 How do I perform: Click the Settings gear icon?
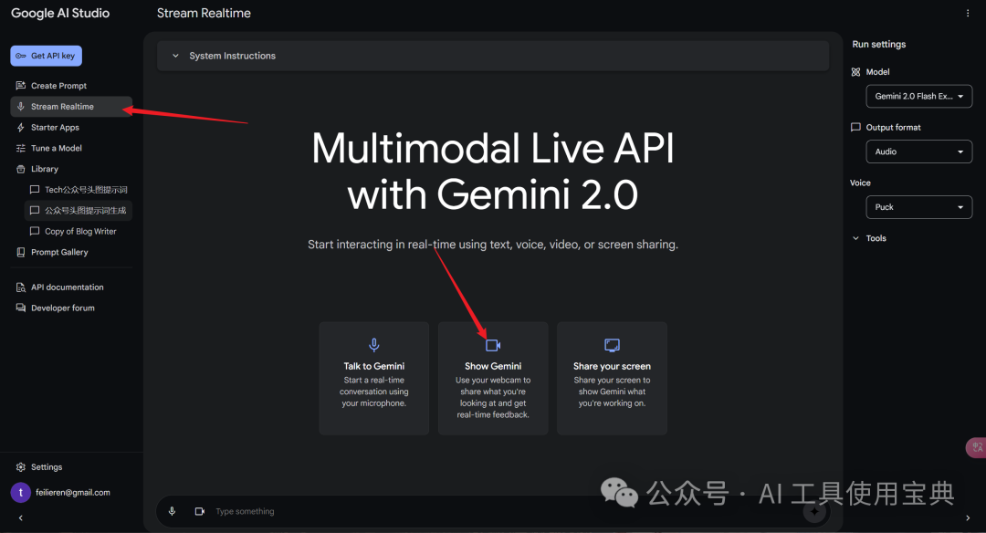[21, 467]
